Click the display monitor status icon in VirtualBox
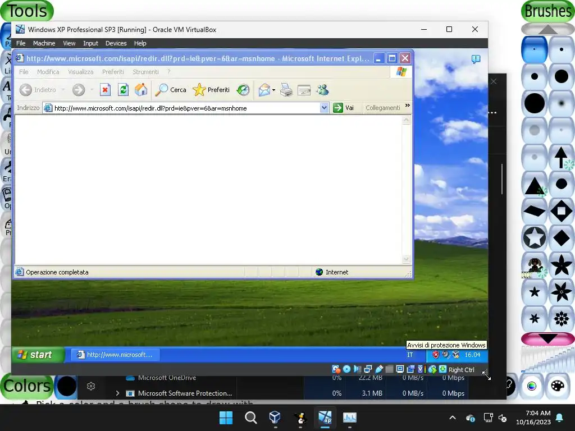 pos(400,369)
